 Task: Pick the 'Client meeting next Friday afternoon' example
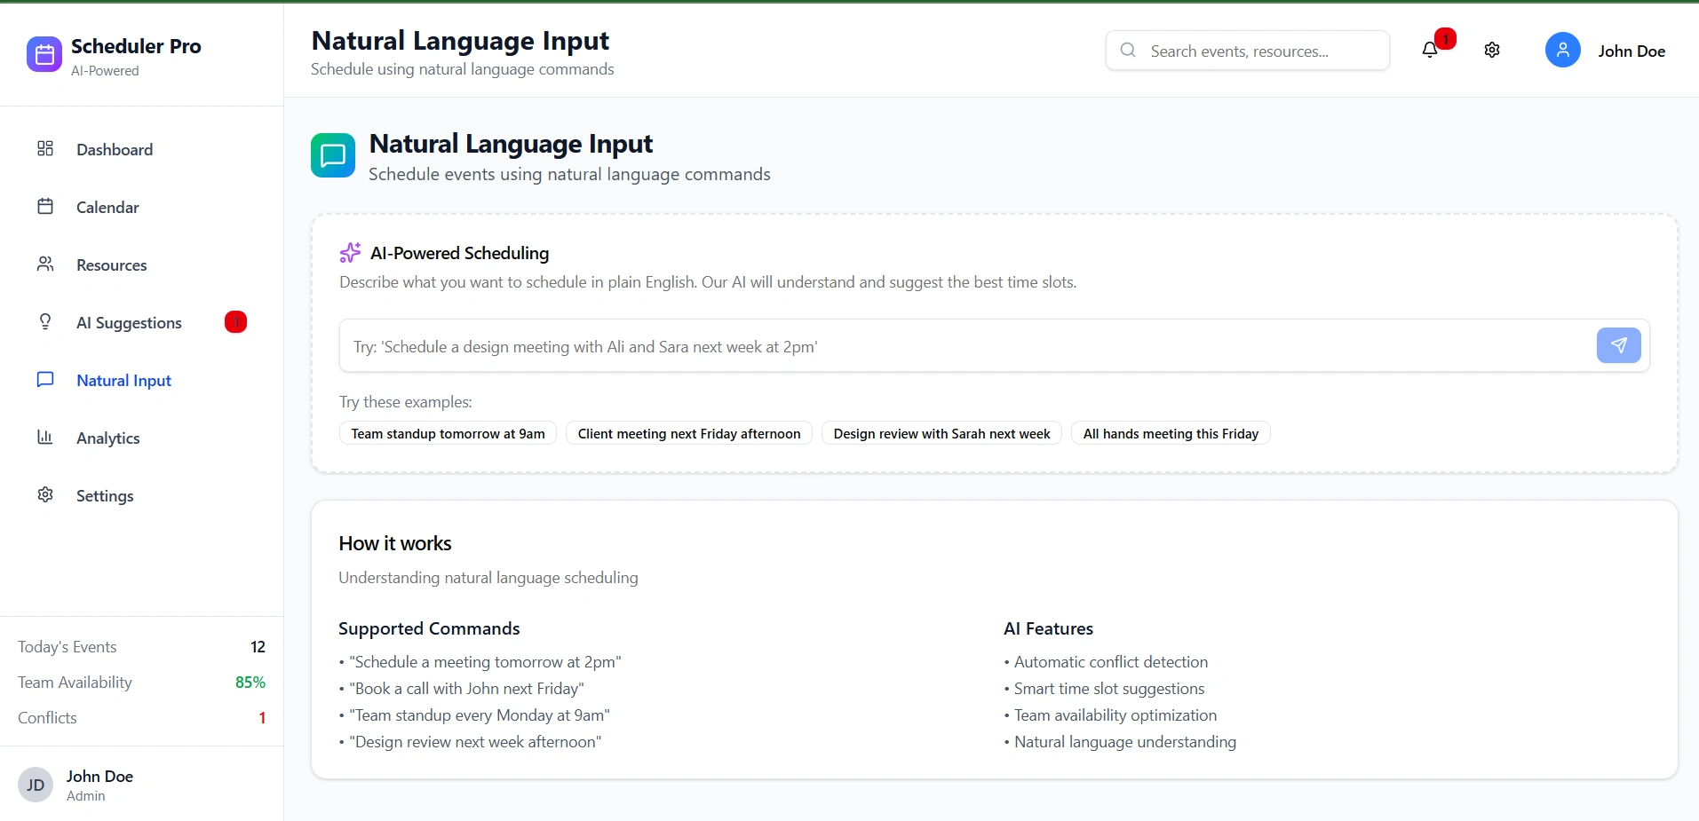[x=688, y=433]
